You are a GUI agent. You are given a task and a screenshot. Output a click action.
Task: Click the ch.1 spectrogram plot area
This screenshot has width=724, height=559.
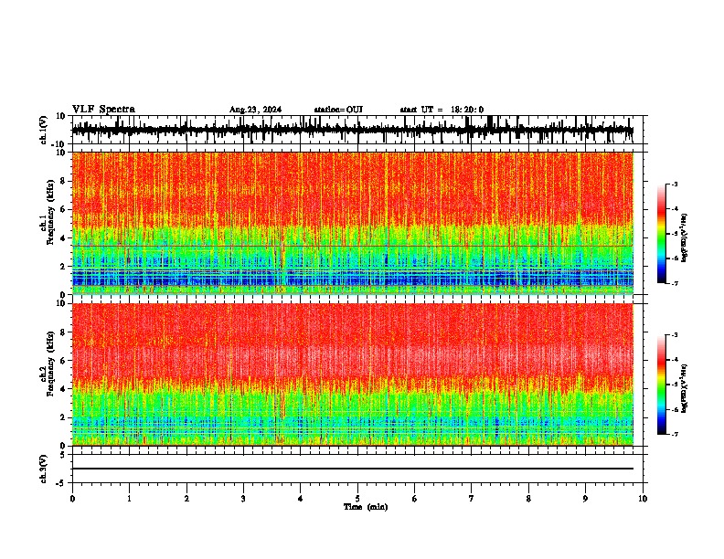click(x=353, y=223)
